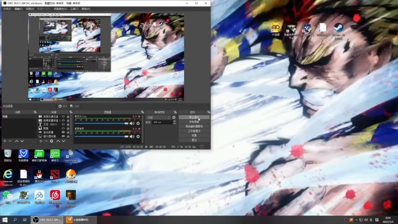This screenshot has height=224, width=398.
Task: Click the microphone/Aux volume slider
Action: click(x=101, y=123)
